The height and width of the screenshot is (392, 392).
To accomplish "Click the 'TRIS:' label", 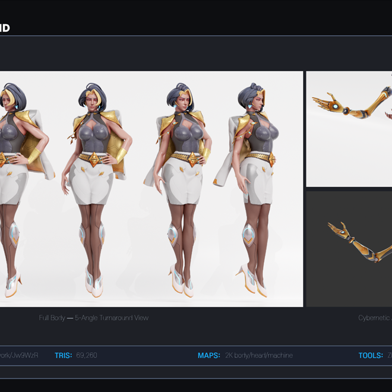I will click(63, 355).
